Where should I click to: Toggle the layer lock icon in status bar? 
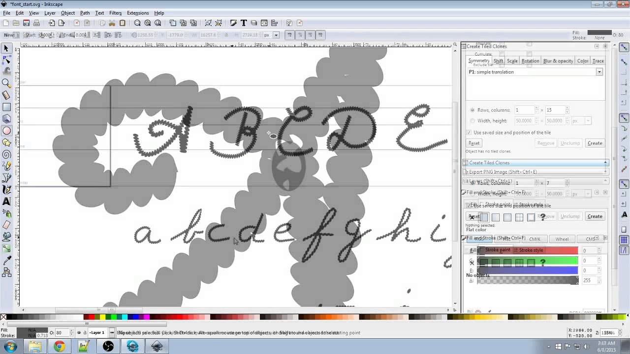[85, 333]
